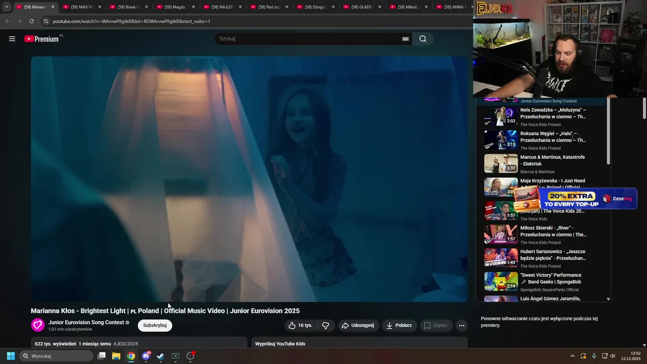Open File Explorer from the taskbar

point(116,356)
